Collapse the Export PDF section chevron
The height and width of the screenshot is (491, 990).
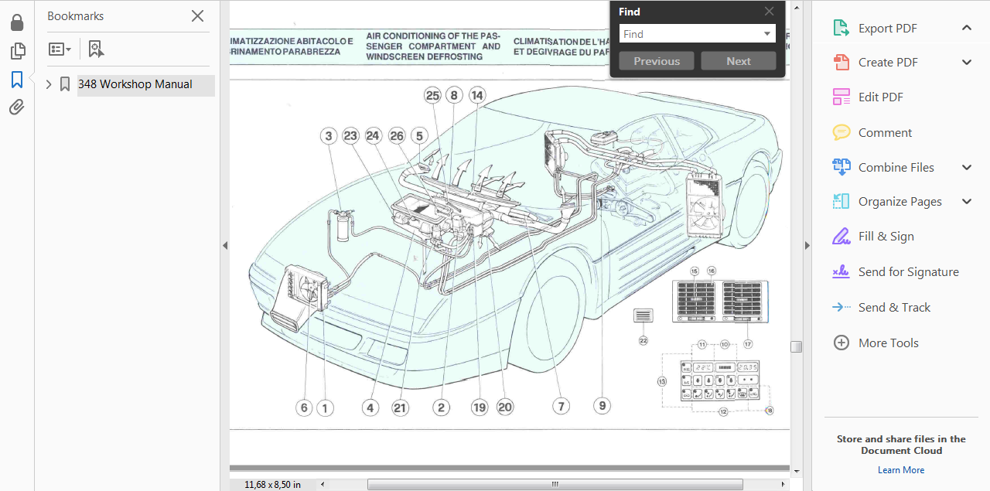click(x=967, y=28)
